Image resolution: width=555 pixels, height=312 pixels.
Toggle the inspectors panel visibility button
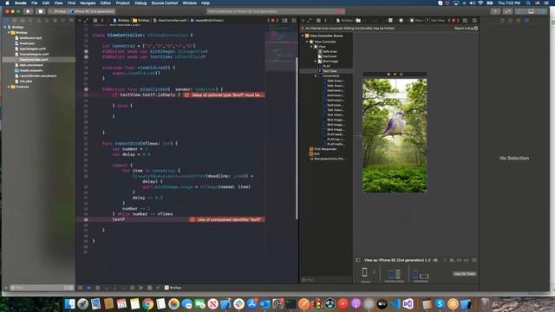[542, 11]
